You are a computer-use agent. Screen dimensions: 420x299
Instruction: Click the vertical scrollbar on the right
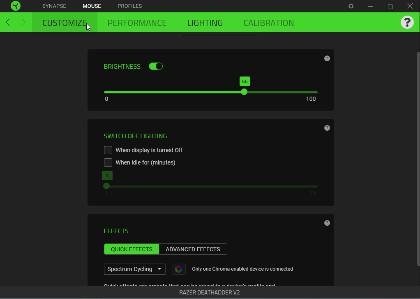pyautogui.click(x=418, y=158)
